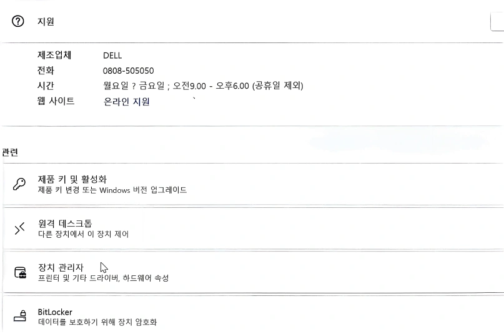
Task: Click the Device Manager toolbox icon
Action: tap(20, 272)
